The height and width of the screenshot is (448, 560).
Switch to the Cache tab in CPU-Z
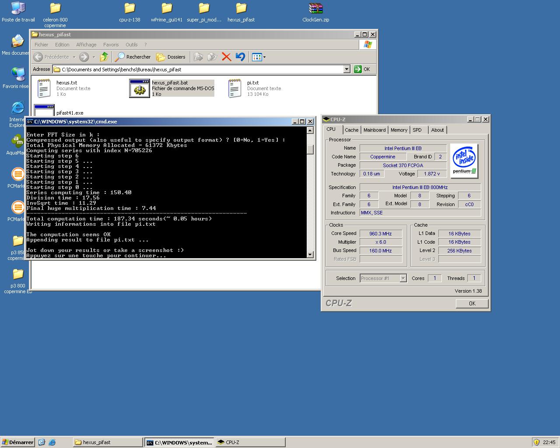[x=351, y=130]
